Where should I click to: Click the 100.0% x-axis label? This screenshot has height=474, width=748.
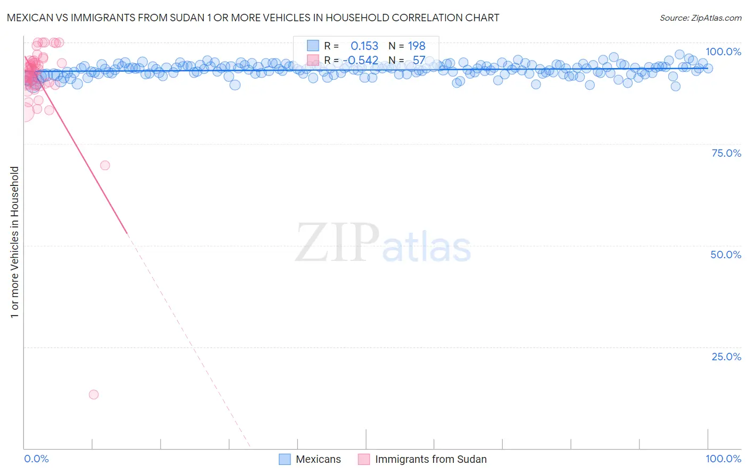coord(724,459)
